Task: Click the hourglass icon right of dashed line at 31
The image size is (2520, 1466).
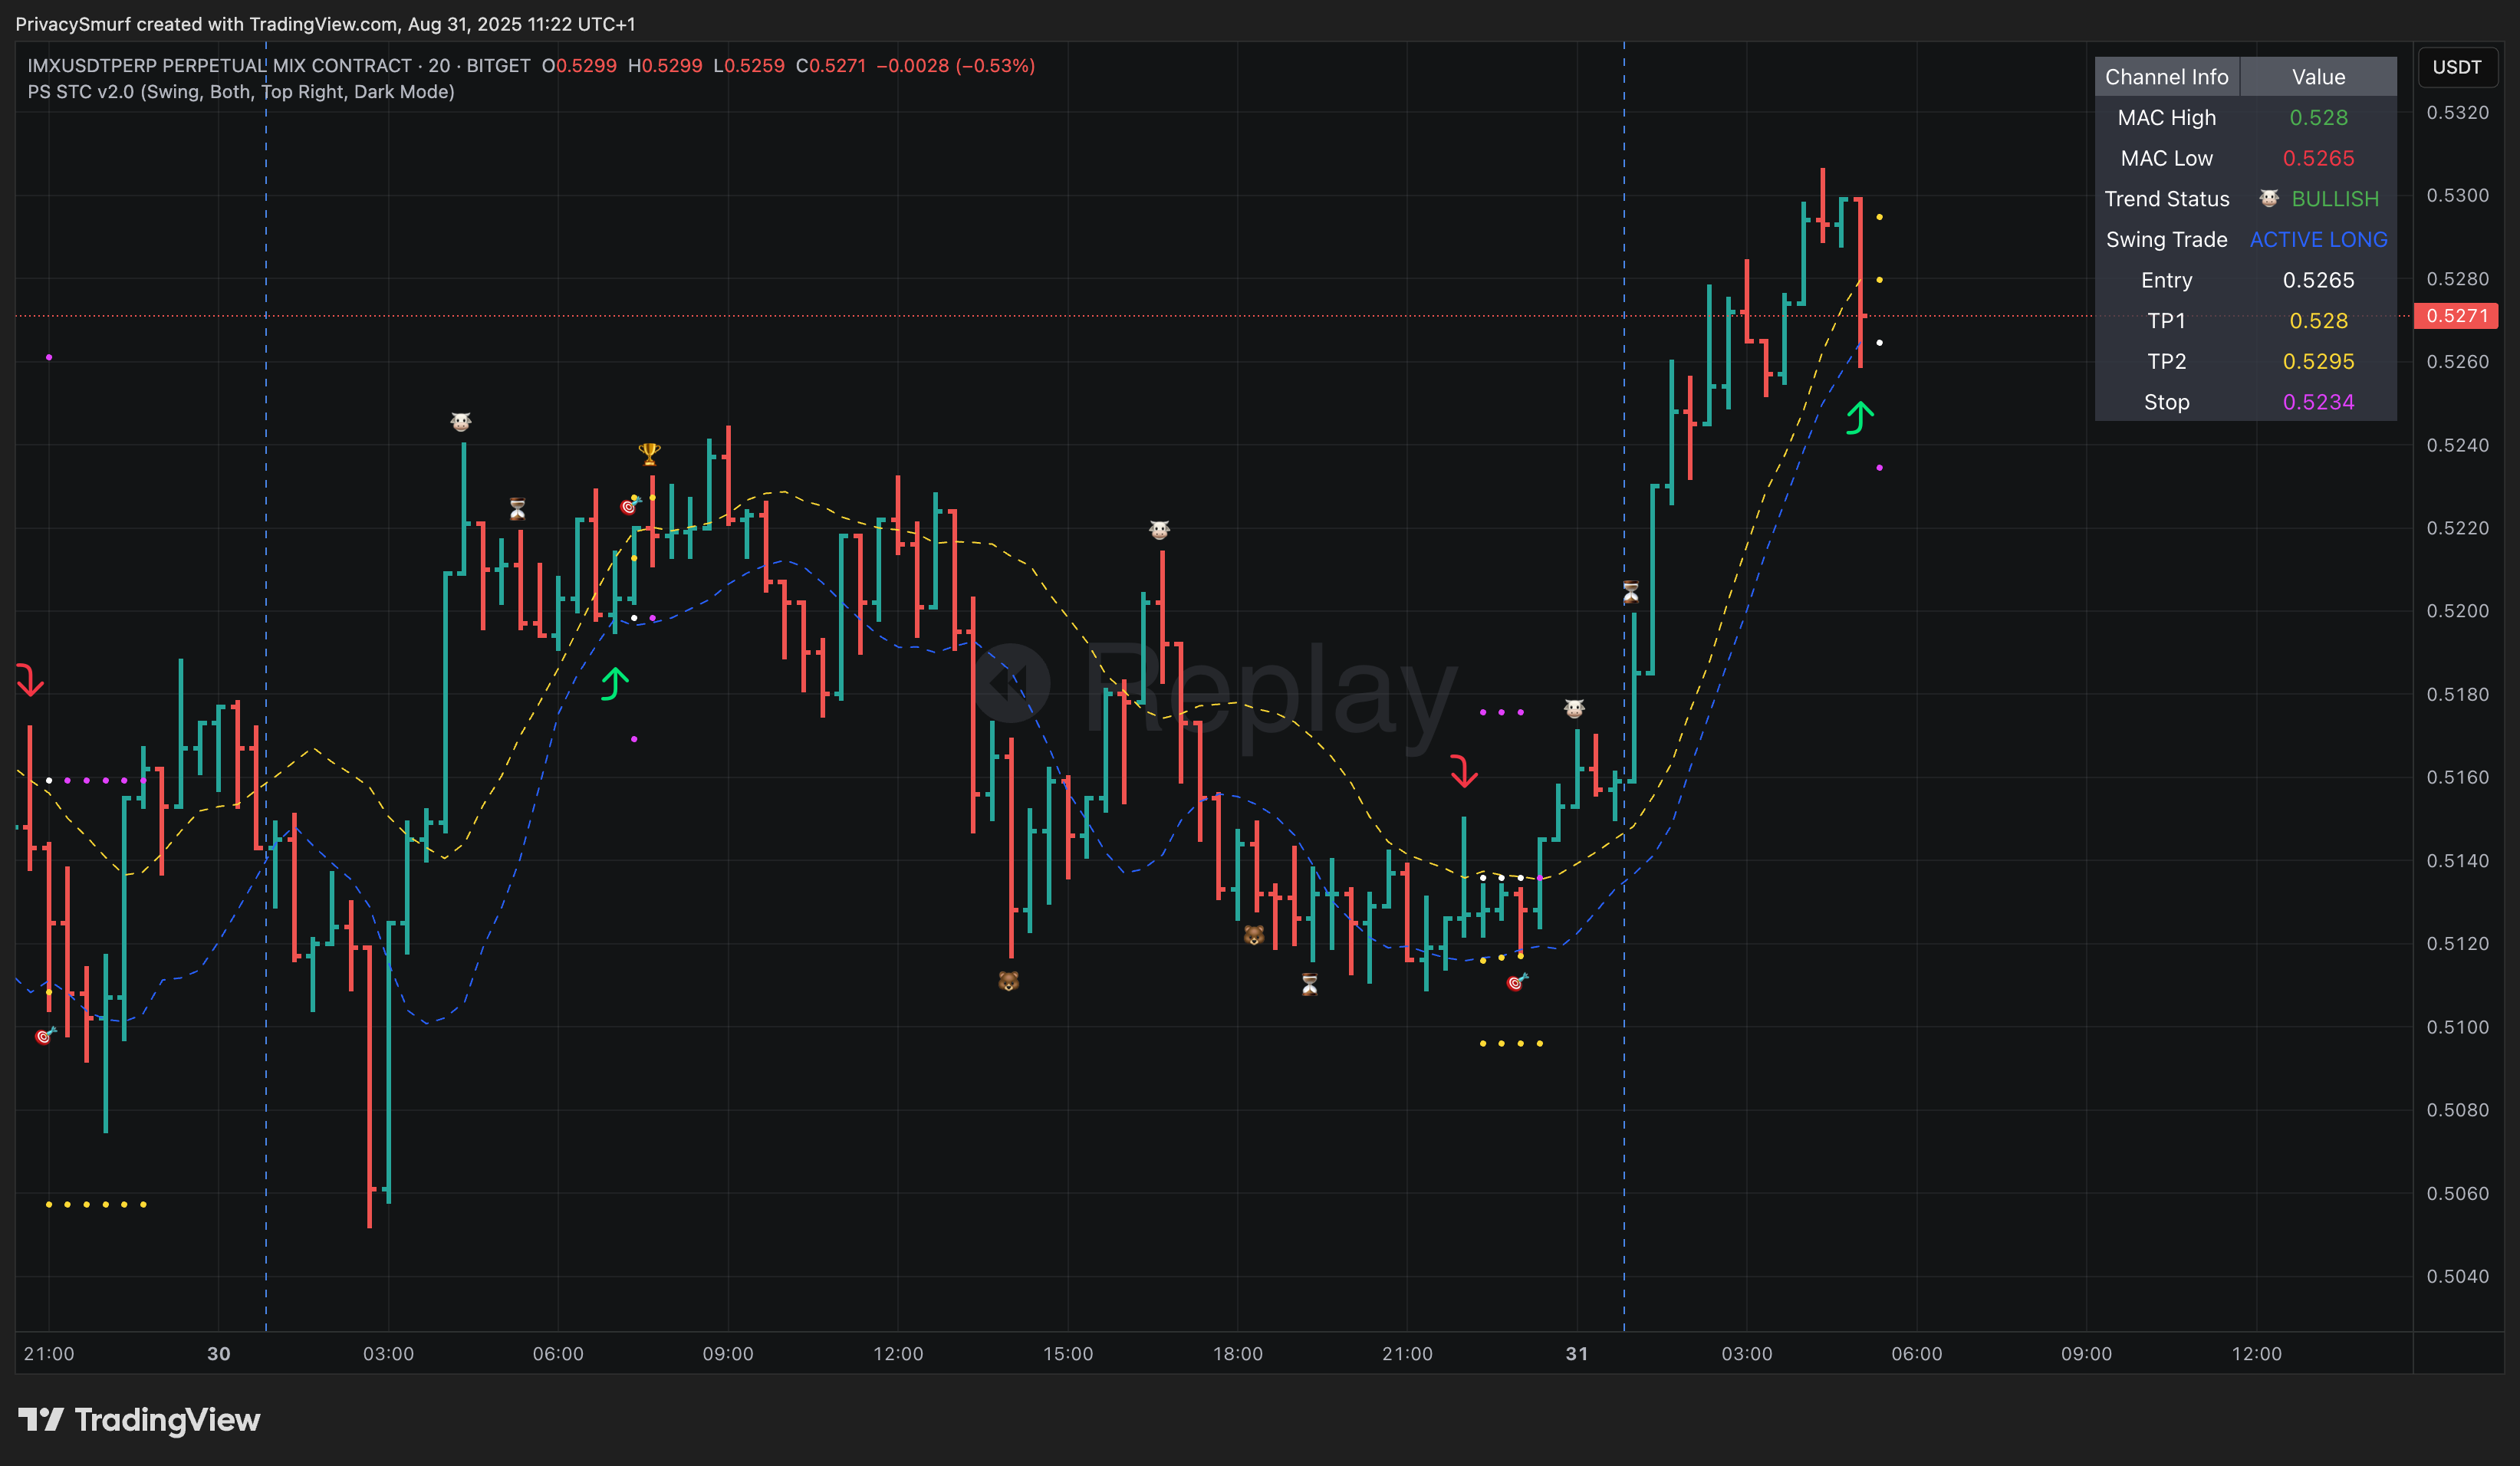Action: click(1631, 592)
